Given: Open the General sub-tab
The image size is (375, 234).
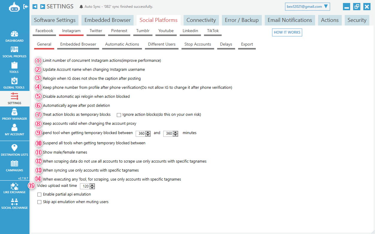Looking at the screenshot, I should tap(44, 45).
